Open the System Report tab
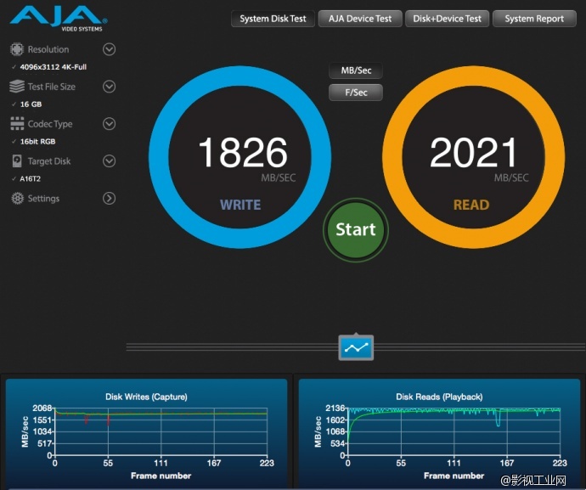586x490 pixels. [x=533, y=19]
